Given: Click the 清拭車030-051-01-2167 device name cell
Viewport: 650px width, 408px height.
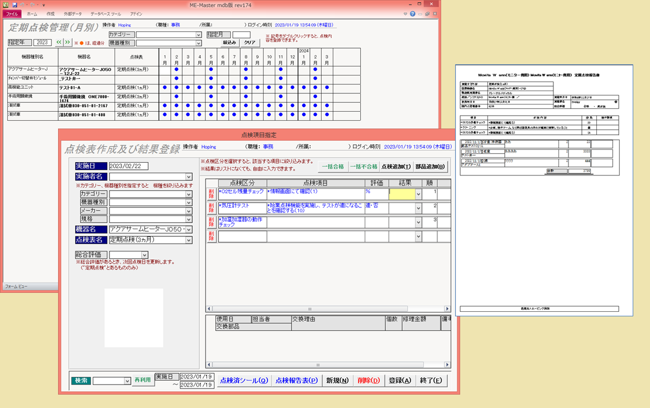Looking at the screenshot, I should click(x=86, y=106).
